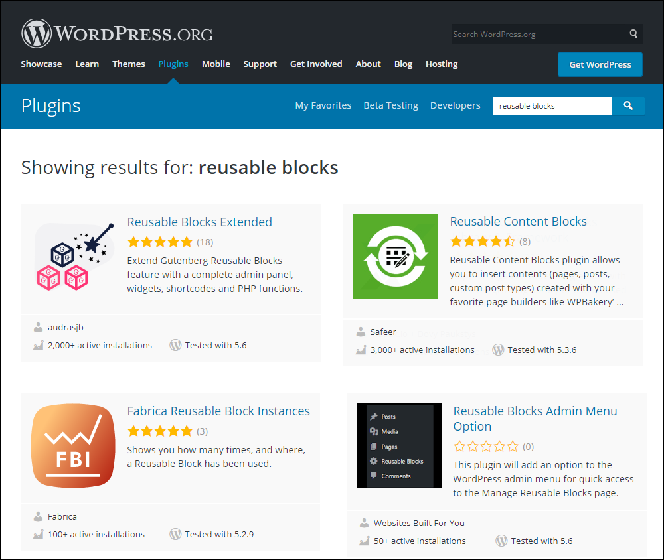The height and width of the screenshot is (560, 664).
Task: Visit the Blog navigation link
Action: (404, 64)
